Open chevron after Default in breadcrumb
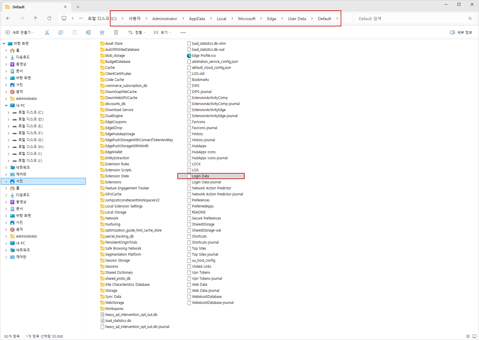The width and height of the screenshot is (479, 340). 337,18
